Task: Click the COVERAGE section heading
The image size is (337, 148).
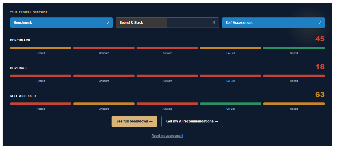Action: 19,68
